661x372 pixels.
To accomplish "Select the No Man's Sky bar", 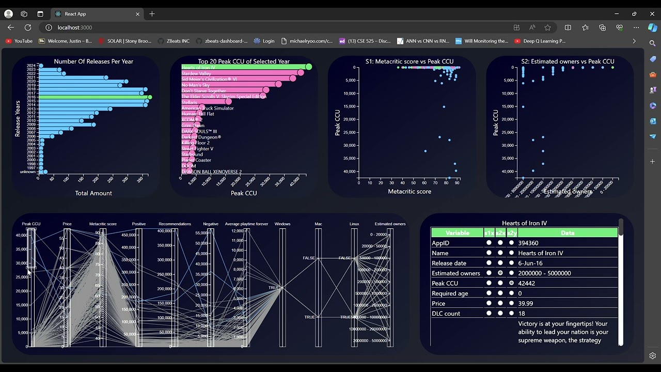I will pyautogui.click(x=230, y=85).
